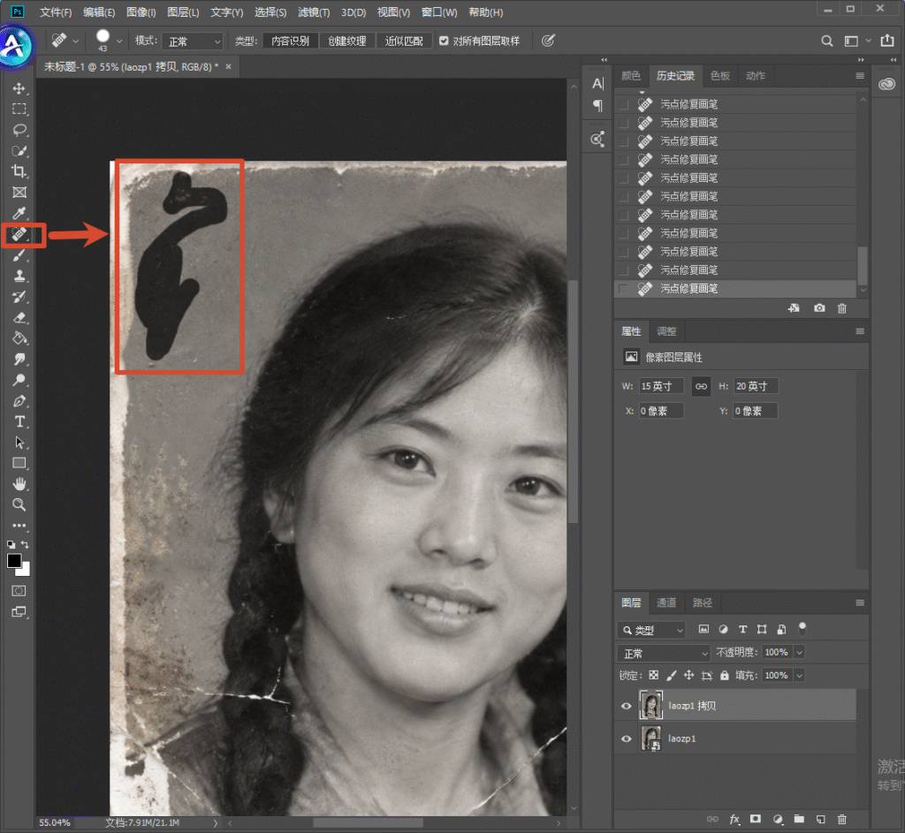Select the Eraser tool
The width and height of the screenshot is (905, 833).
pyautogui.click(x=19, y=317)
